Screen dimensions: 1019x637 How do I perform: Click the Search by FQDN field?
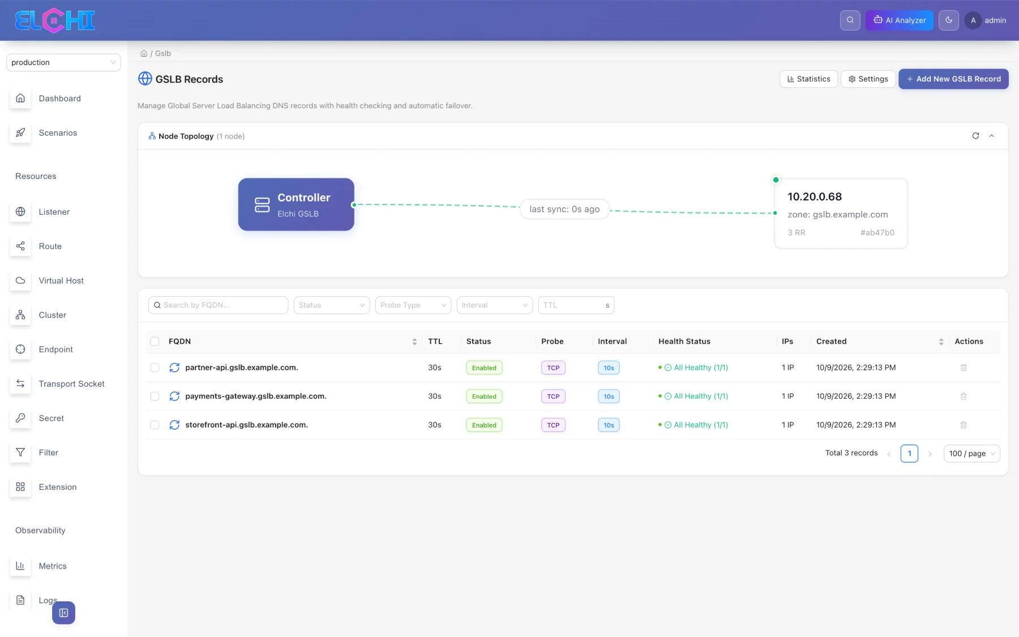pyautogui.click(x=219, y=305)
